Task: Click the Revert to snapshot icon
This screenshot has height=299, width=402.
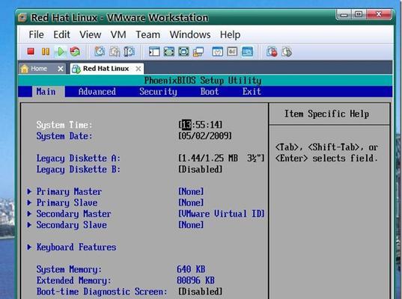Action: [x=115, y=52]
